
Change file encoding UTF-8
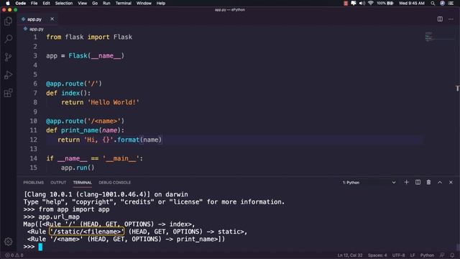coord(398,255)
